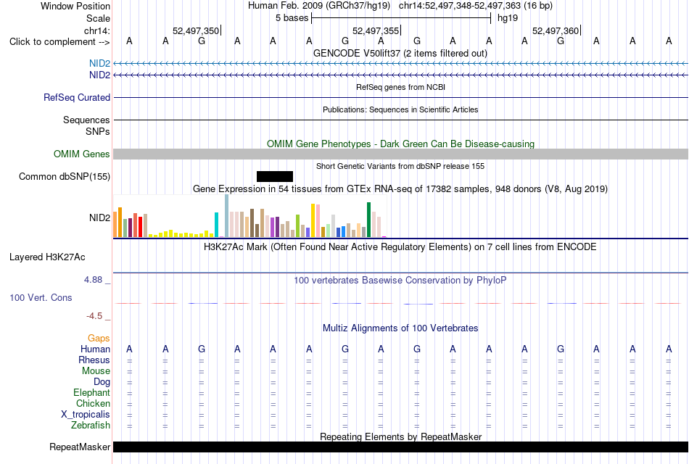Click the Chicken alignment row label
The height and width of the screenshot is (464, 689).
(93, 403)
